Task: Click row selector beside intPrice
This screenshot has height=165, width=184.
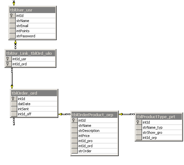Action: [74, 136]
